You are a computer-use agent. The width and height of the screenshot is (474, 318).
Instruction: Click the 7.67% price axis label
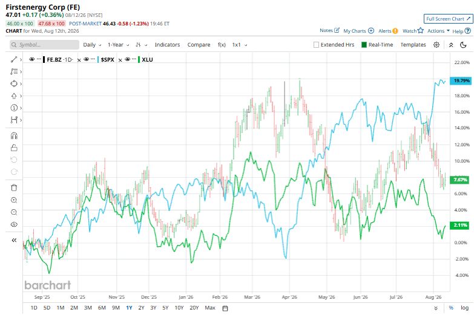459,180
